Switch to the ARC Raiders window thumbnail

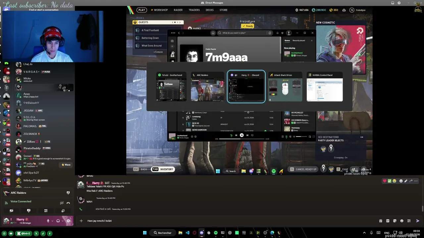point(207,87)
